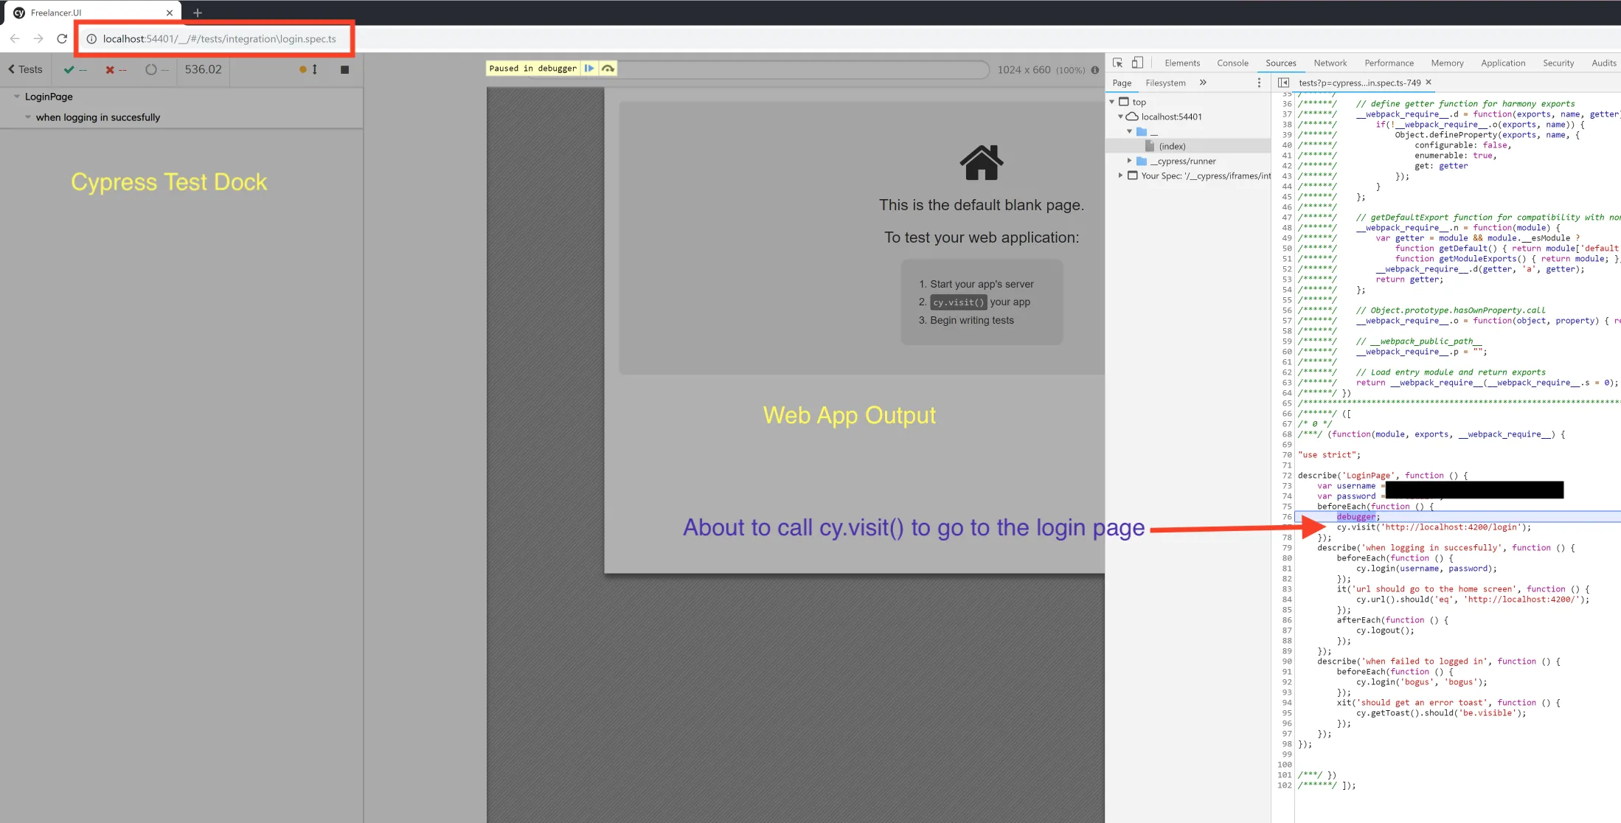1621x823 pixels.
Task: Set a breakpoint on line 84 gutter
Action: tap(1286, 600)
